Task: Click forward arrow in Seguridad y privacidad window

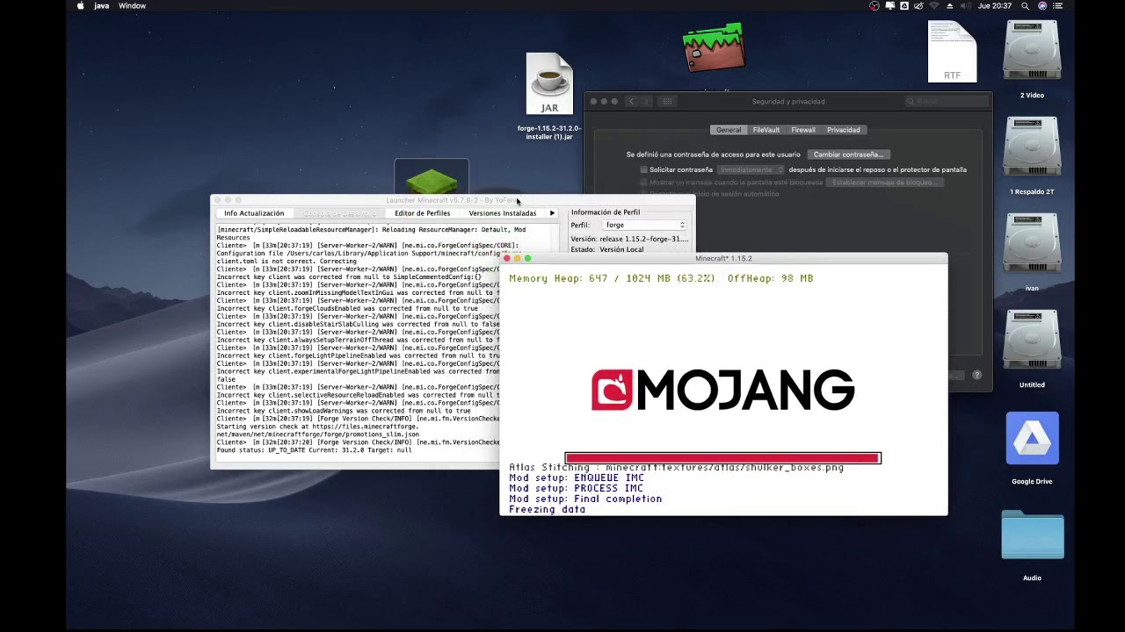Action: (x=646, y=102)
